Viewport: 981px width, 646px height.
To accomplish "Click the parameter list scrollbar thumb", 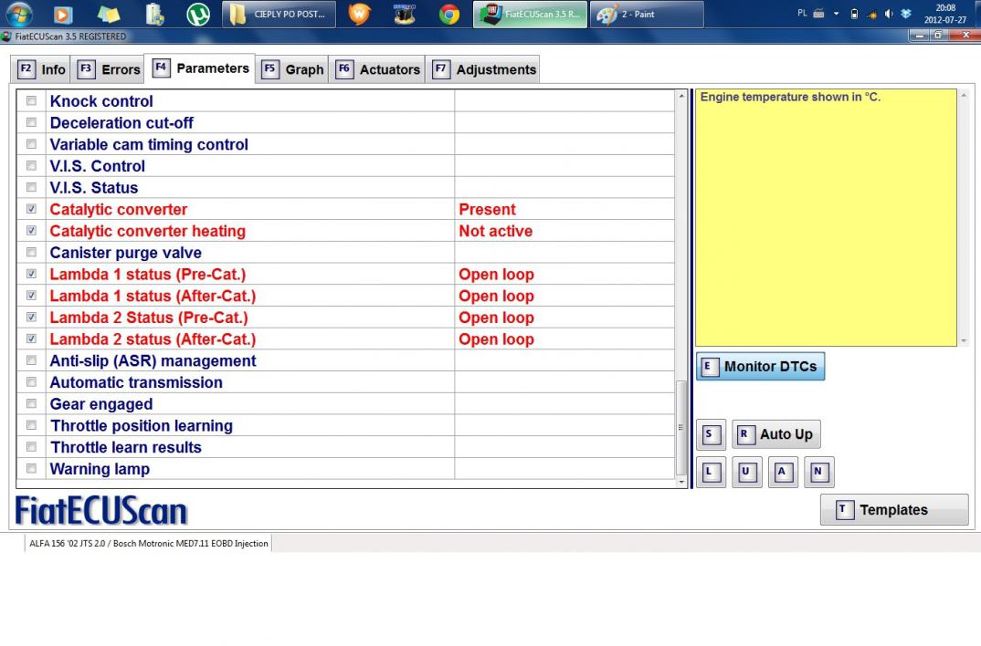I will 681,427.
